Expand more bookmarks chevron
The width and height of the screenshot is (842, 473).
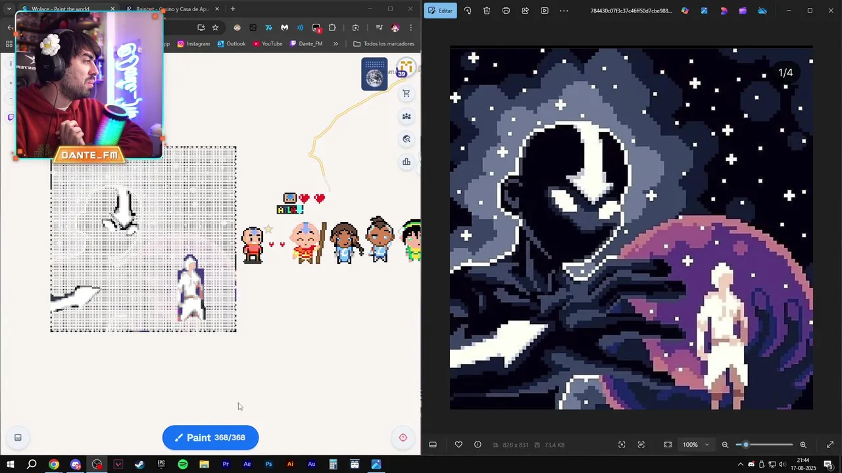pos(335,44)
